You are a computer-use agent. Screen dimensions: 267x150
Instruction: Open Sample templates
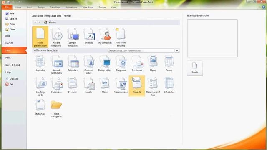72,37
